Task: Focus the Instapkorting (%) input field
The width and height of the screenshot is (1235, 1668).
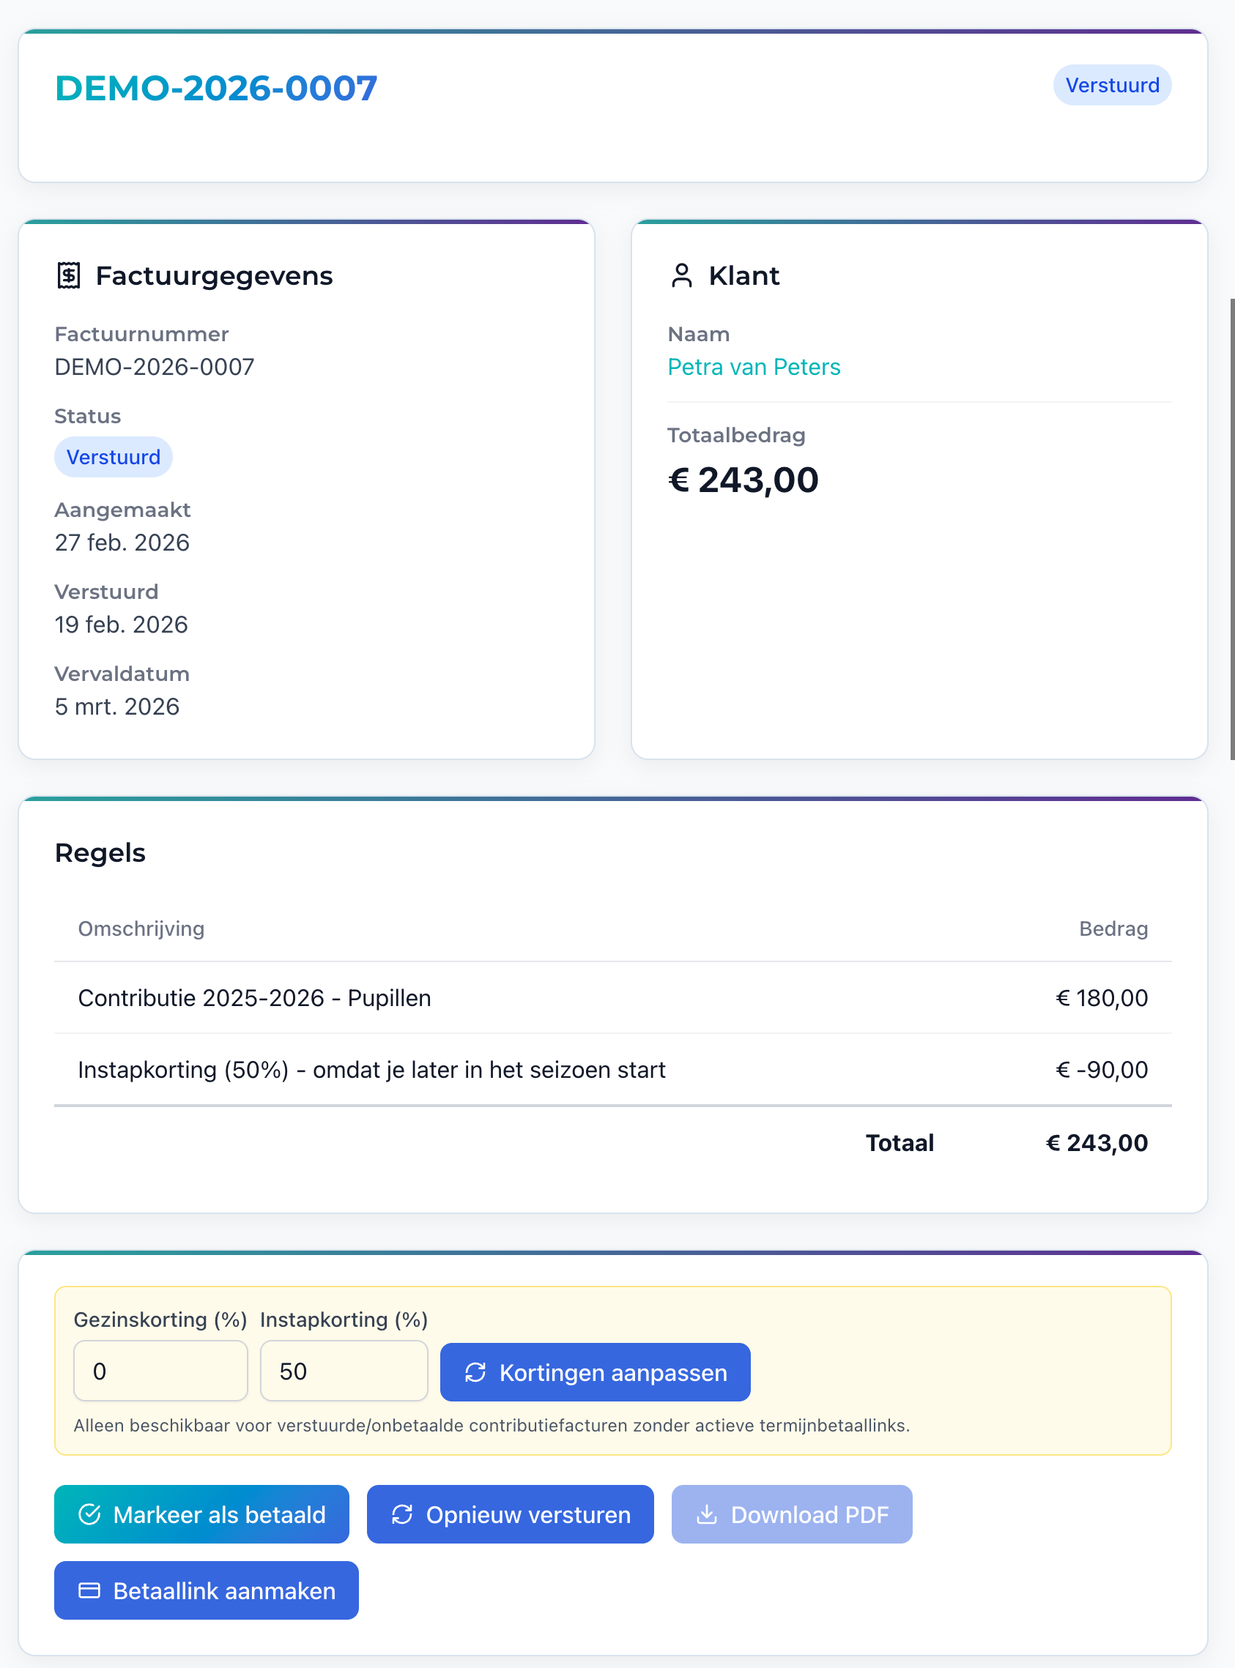Action: [x=344, y=1371]
